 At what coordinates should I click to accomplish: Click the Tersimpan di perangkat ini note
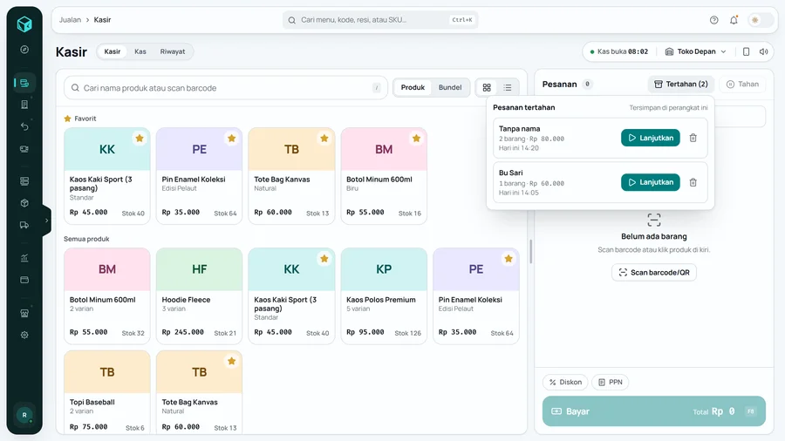tap(668, 107)
